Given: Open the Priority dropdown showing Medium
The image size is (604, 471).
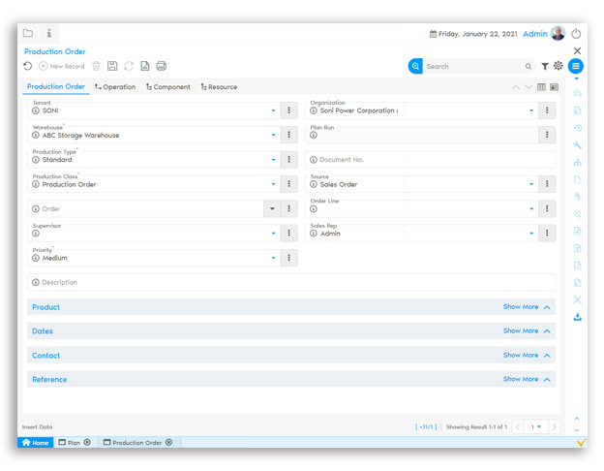Looking at the screenshot, I should [273, 258].
